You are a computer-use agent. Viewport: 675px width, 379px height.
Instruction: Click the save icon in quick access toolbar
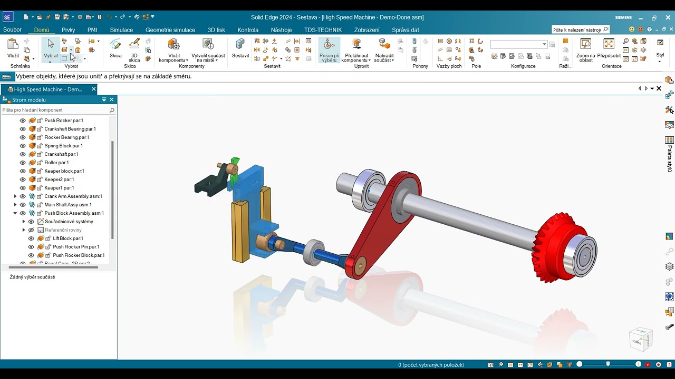pos(57,17)
